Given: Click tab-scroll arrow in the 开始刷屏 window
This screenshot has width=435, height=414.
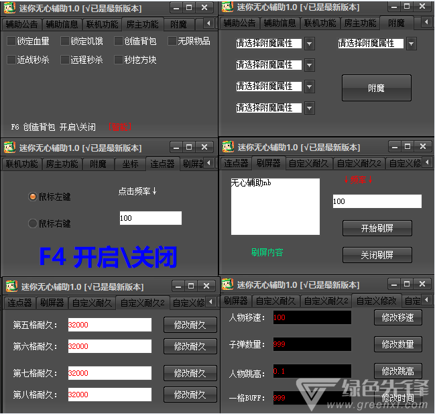Looking at the screenshot, I should 427,162.
